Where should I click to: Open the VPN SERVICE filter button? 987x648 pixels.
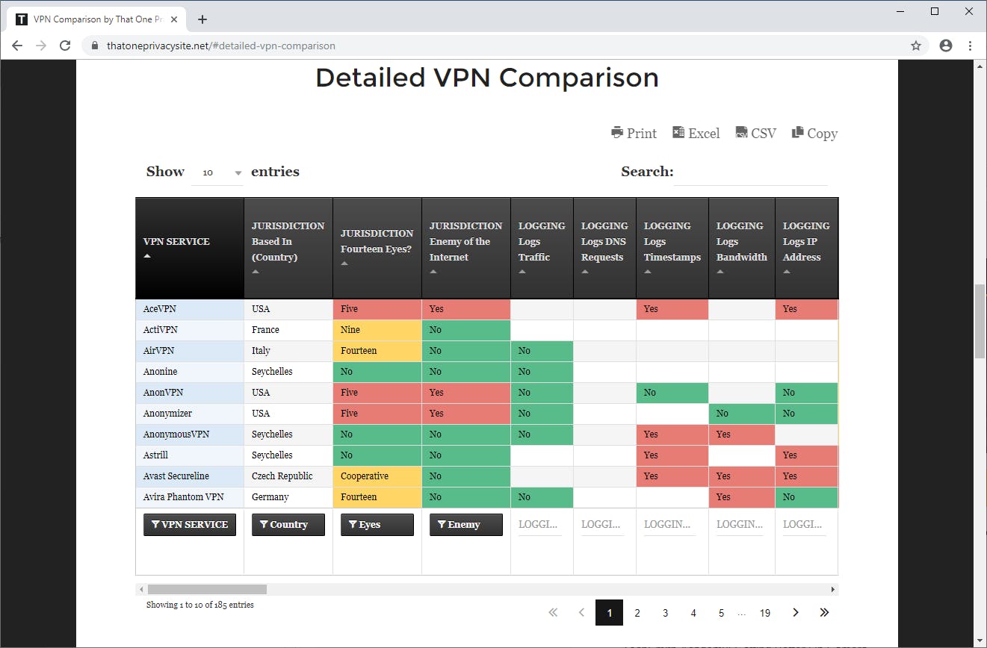(x=190, y=525)
